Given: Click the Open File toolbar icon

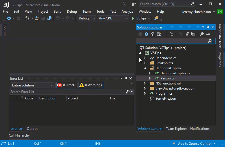Looking at the screenshot, I should pyautogui.click(x=37, y=18).
